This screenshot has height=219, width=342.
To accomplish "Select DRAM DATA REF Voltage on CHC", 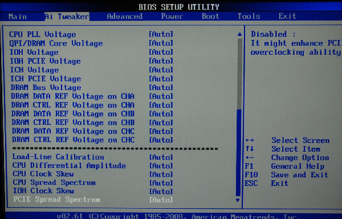I will tap(74, 131).
